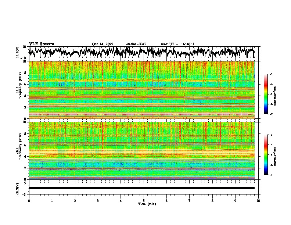
Task: Click the '-5' label on ch.1 colorbar
Action: tap(271, 94)
